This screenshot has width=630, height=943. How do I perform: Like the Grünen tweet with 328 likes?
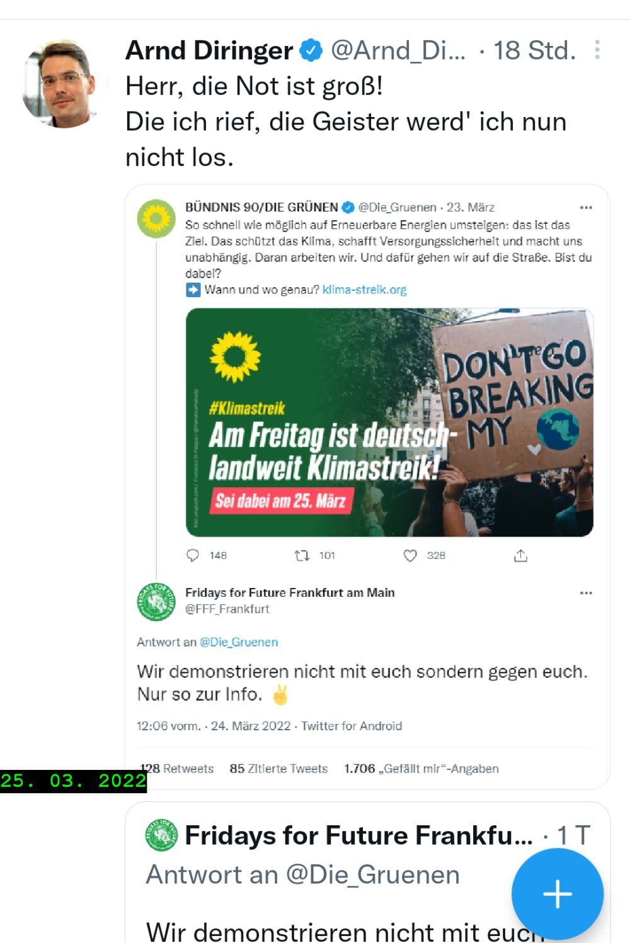point(410,555)
